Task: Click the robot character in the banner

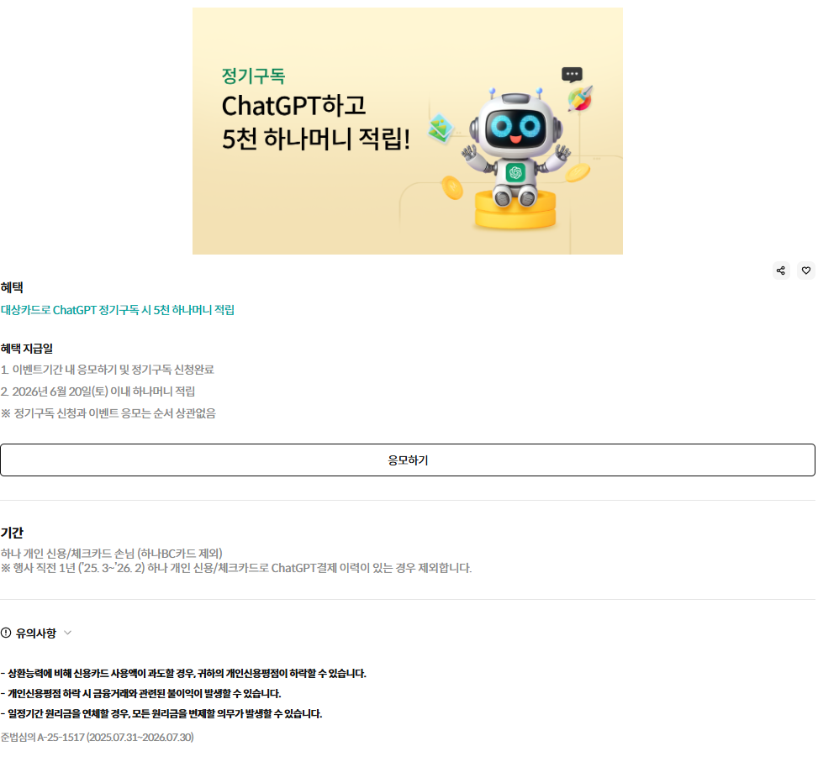Action: click(x=515, y=149)
